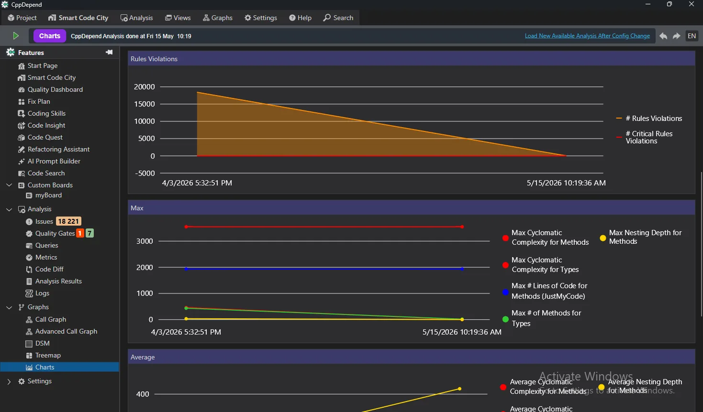Viewport: 703px width, 412px height.
Task: Open Search from the menu bar
Action: pos(338,18)
